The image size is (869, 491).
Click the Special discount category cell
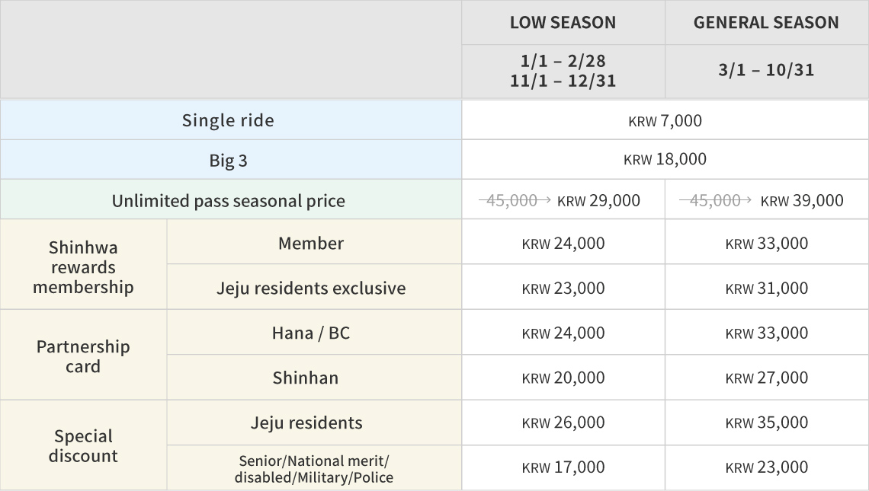click(x=83, y=446)
